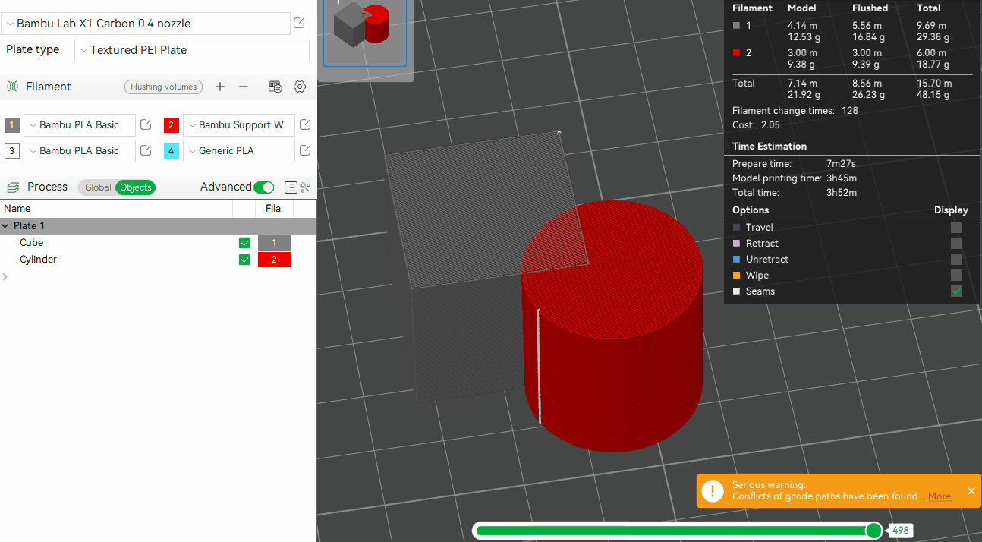982x542 pixels.
Task: Open the printer preset dropdown
Action: pos(146,24)
